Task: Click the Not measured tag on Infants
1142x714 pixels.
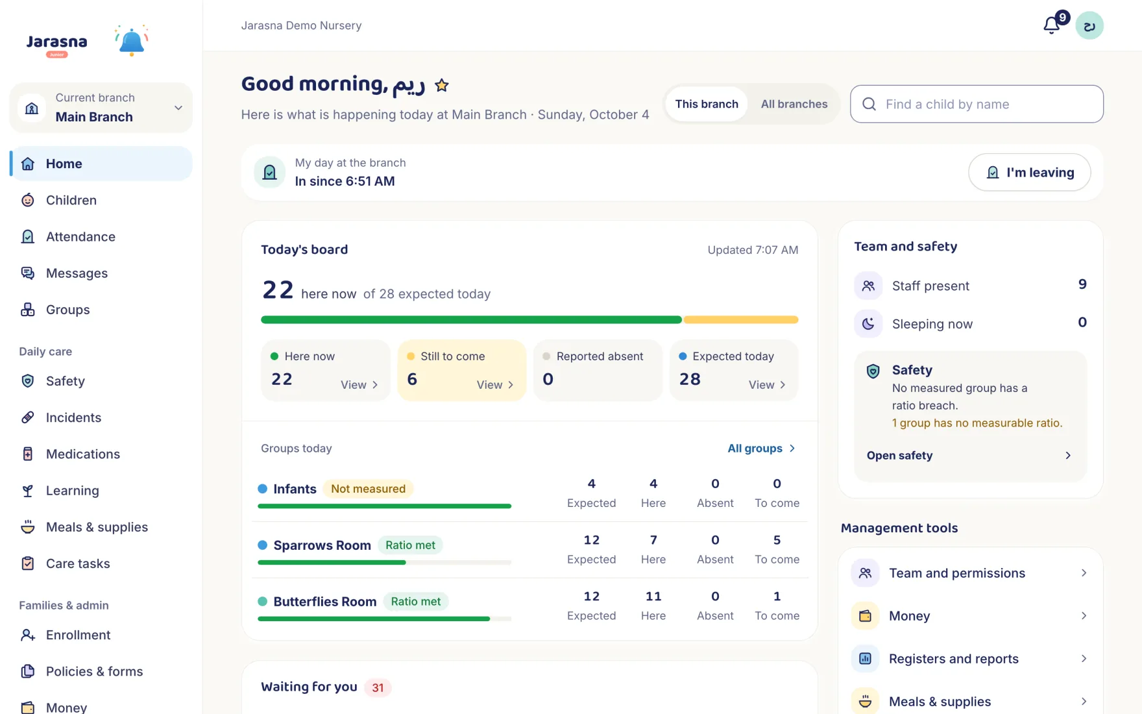Action: point(368,489)
